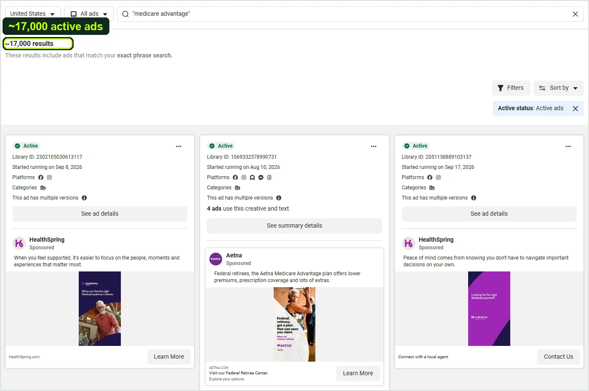Open the Aetna federal retirees ad image

(x=294, y=325)
